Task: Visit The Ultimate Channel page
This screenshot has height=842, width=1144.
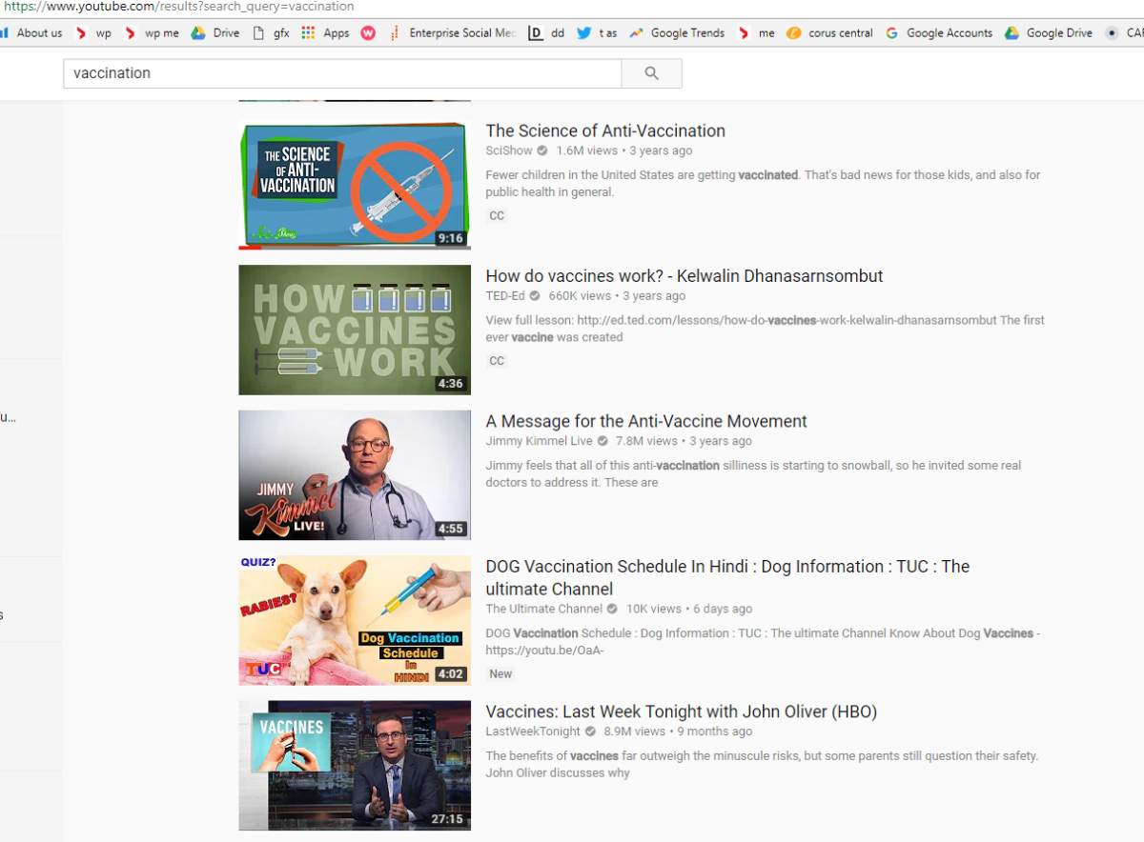Action: click(544, 609)
